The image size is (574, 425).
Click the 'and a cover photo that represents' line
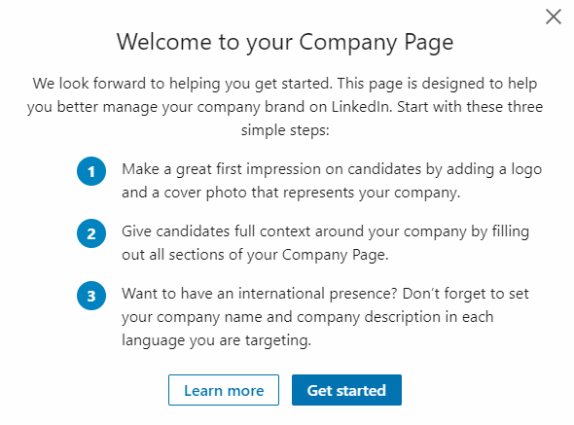[291, 193]
